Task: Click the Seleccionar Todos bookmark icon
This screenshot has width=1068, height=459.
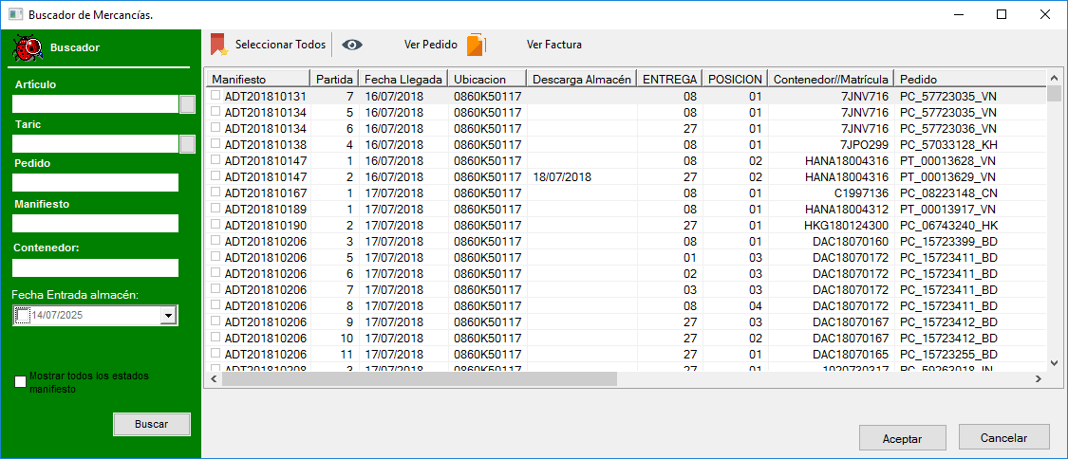Action: click(x=218, y=45)
